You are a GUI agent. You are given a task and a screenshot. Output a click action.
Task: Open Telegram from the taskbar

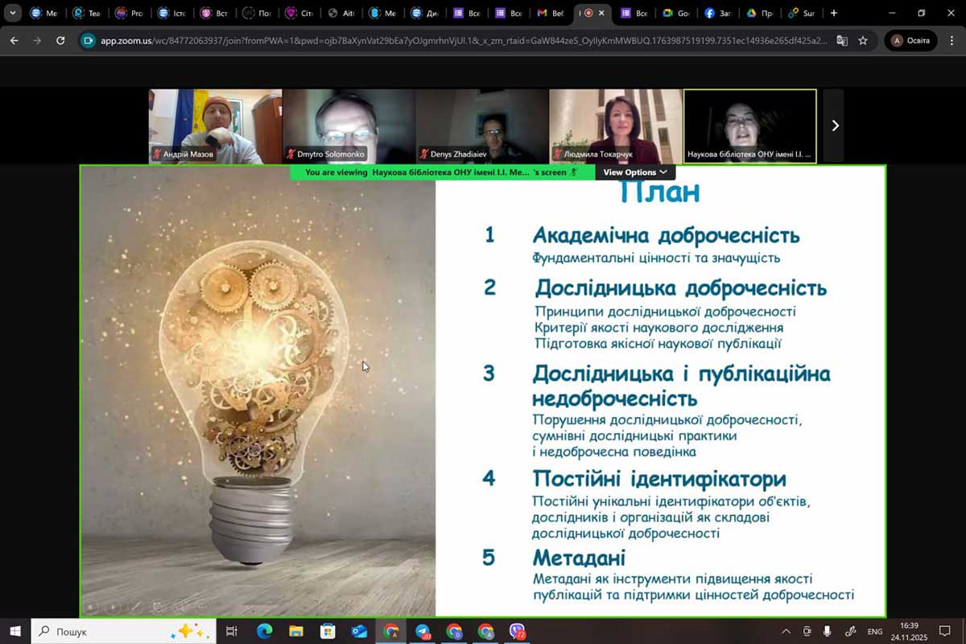coord(423,632)
